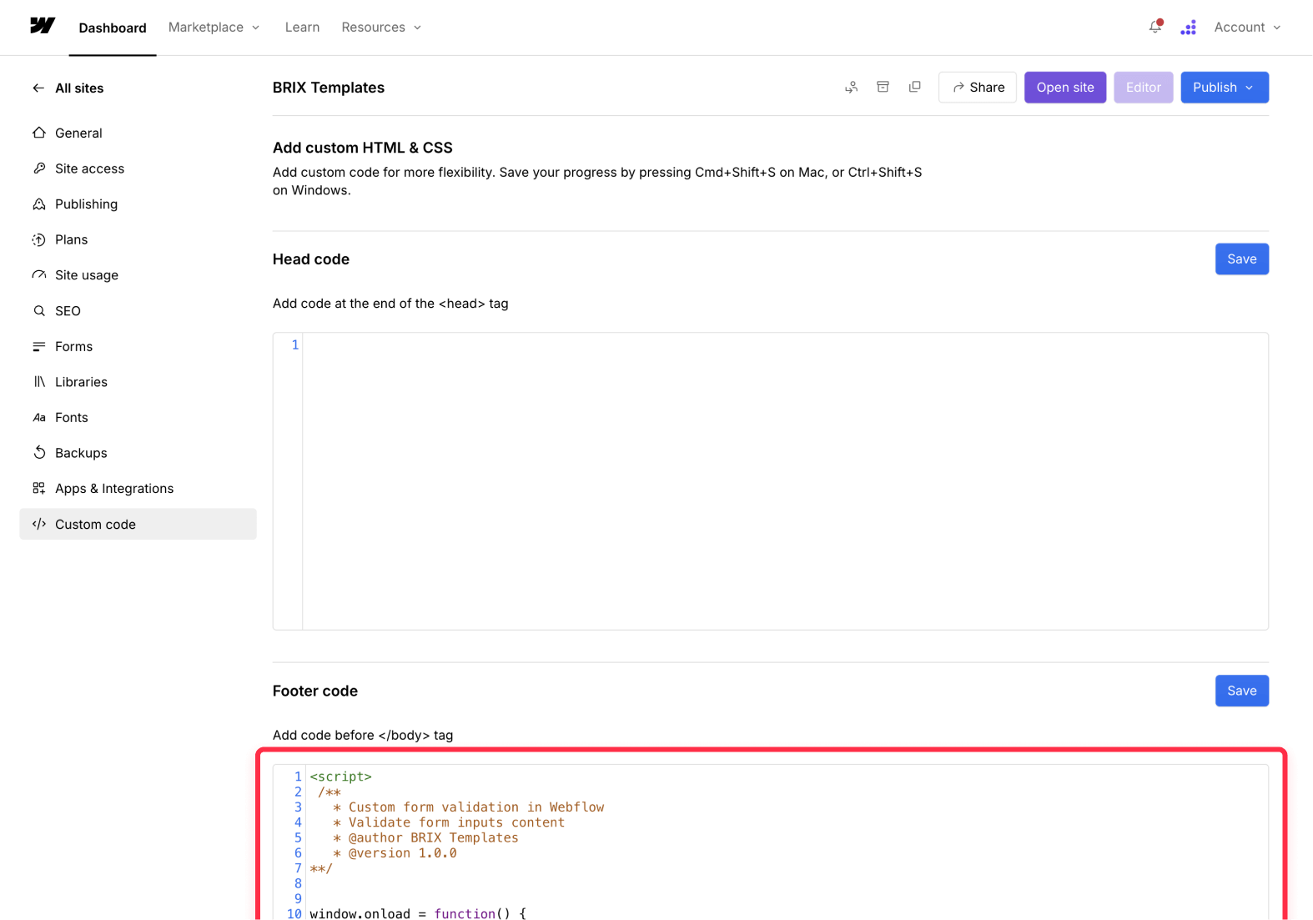Click the Backups restore icon

click(x=39, y=453)
